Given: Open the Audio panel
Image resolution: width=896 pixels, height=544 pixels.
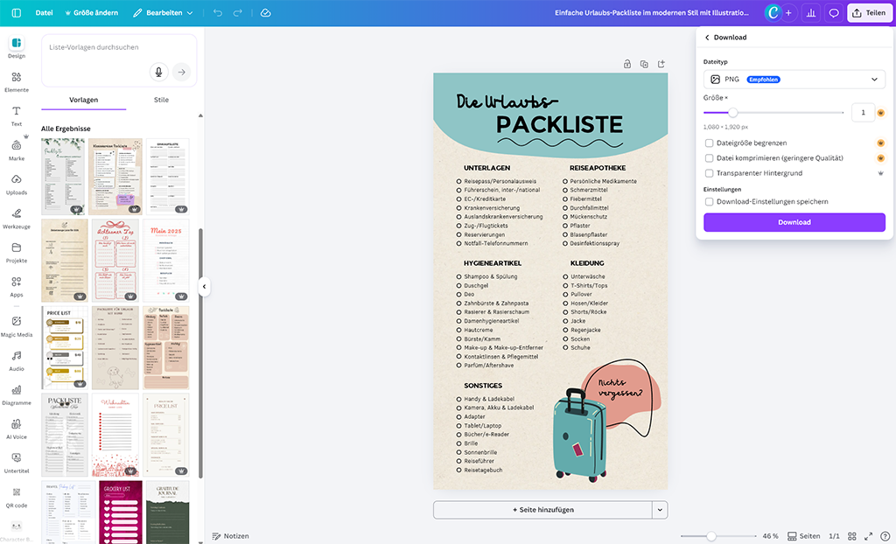Looking at the screenshot, I should (x=17, y=360).
